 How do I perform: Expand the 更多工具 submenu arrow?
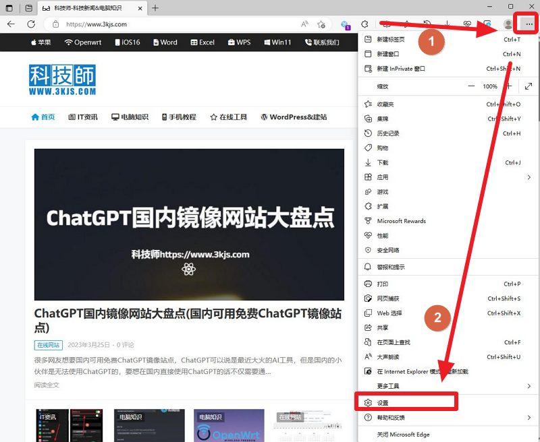[x=529, y=386]
